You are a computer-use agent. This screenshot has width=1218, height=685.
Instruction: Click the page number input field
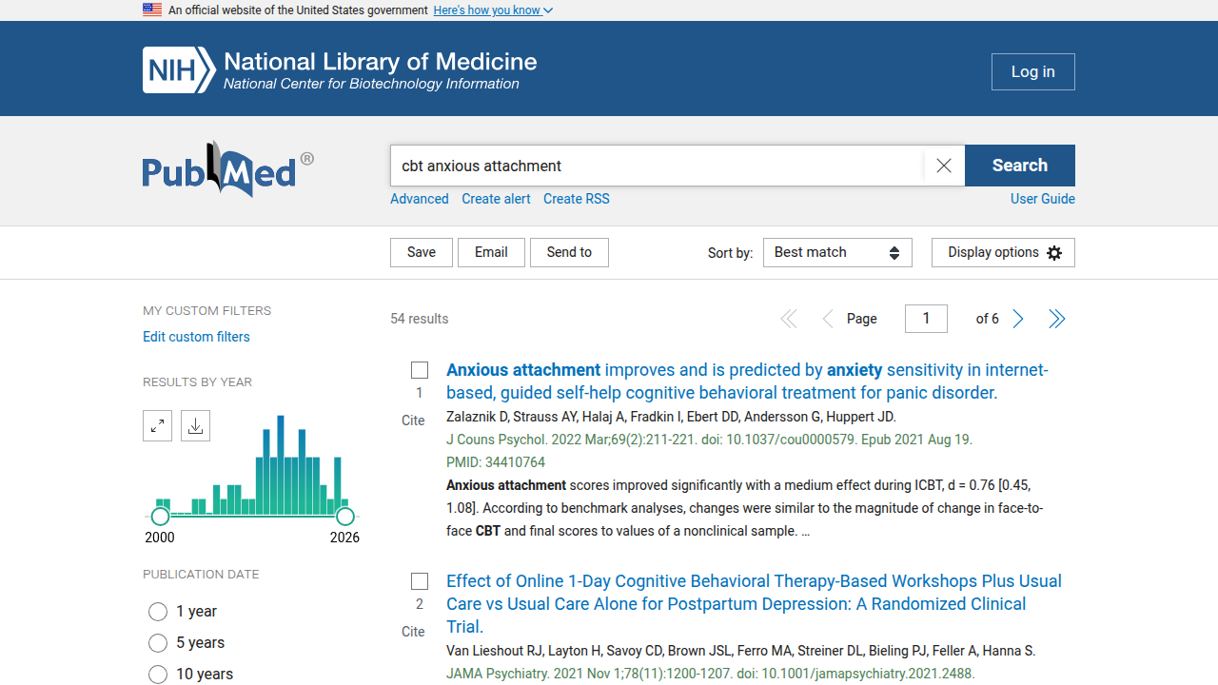[x=926, y=319]
